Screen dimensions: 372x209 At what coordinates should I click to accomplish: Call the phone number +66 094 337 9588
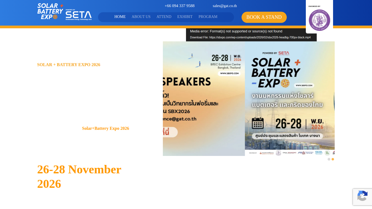click(x=179, y=6)
